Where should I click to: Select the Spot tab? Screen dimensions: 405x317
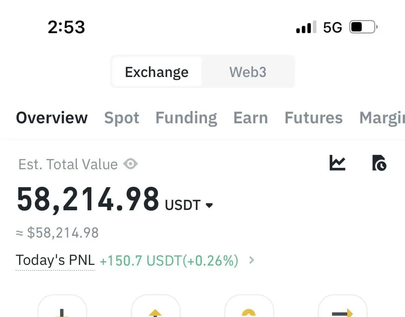[121, 118]
